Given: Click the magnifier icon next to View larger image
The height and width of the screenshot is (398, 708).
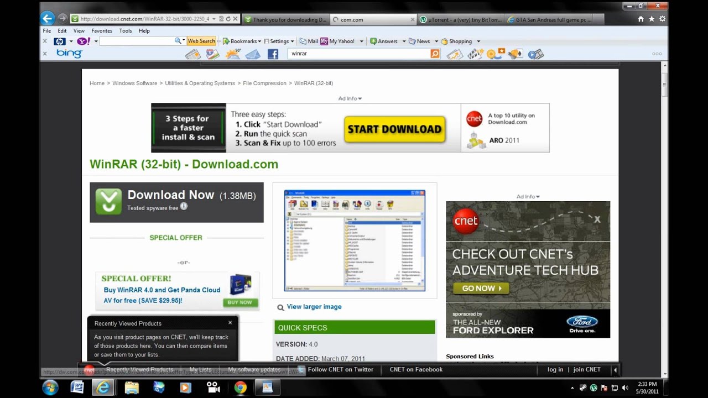Looking at the screenshot, I should coord(280,307).
